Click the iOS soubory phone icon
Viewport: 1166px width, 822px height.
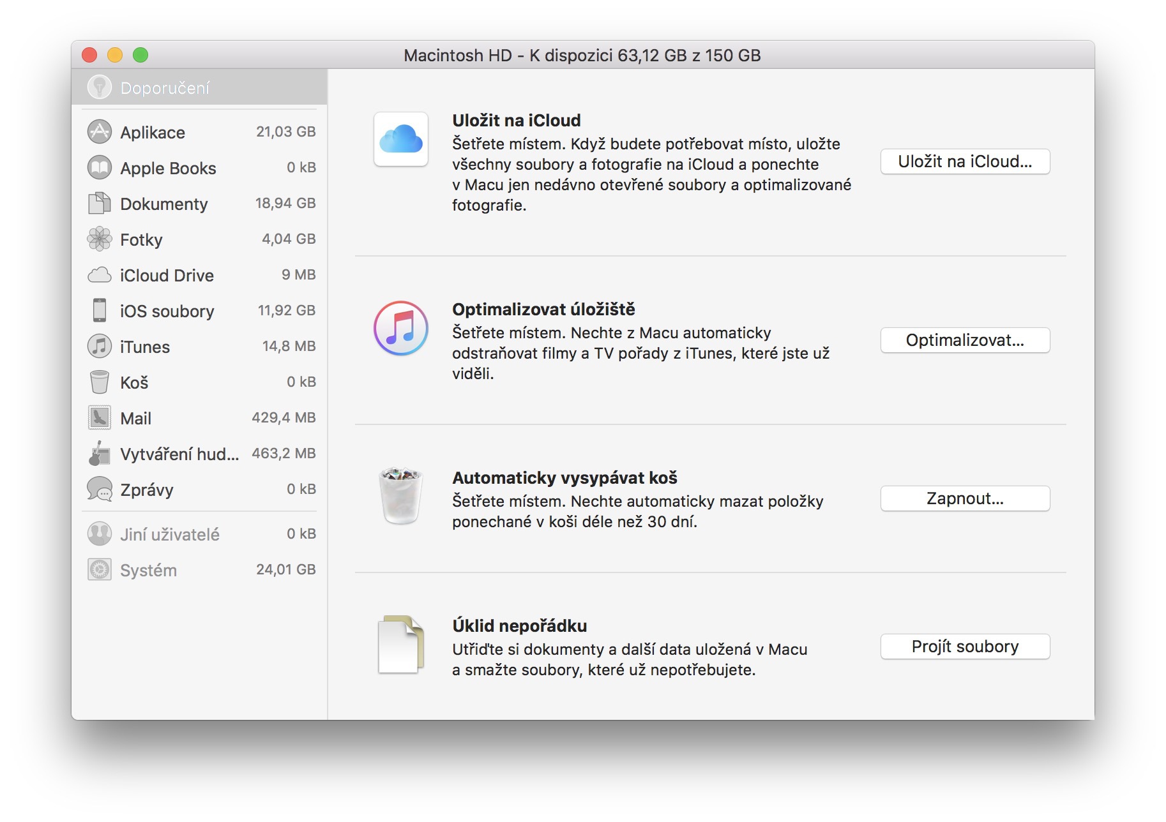99,311
